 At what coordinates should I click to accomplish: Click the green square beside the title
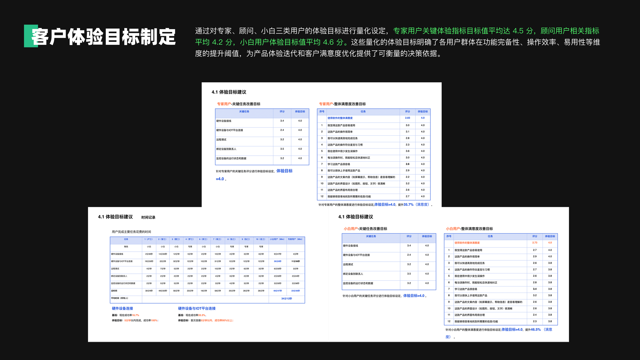[x=28, y=36]
